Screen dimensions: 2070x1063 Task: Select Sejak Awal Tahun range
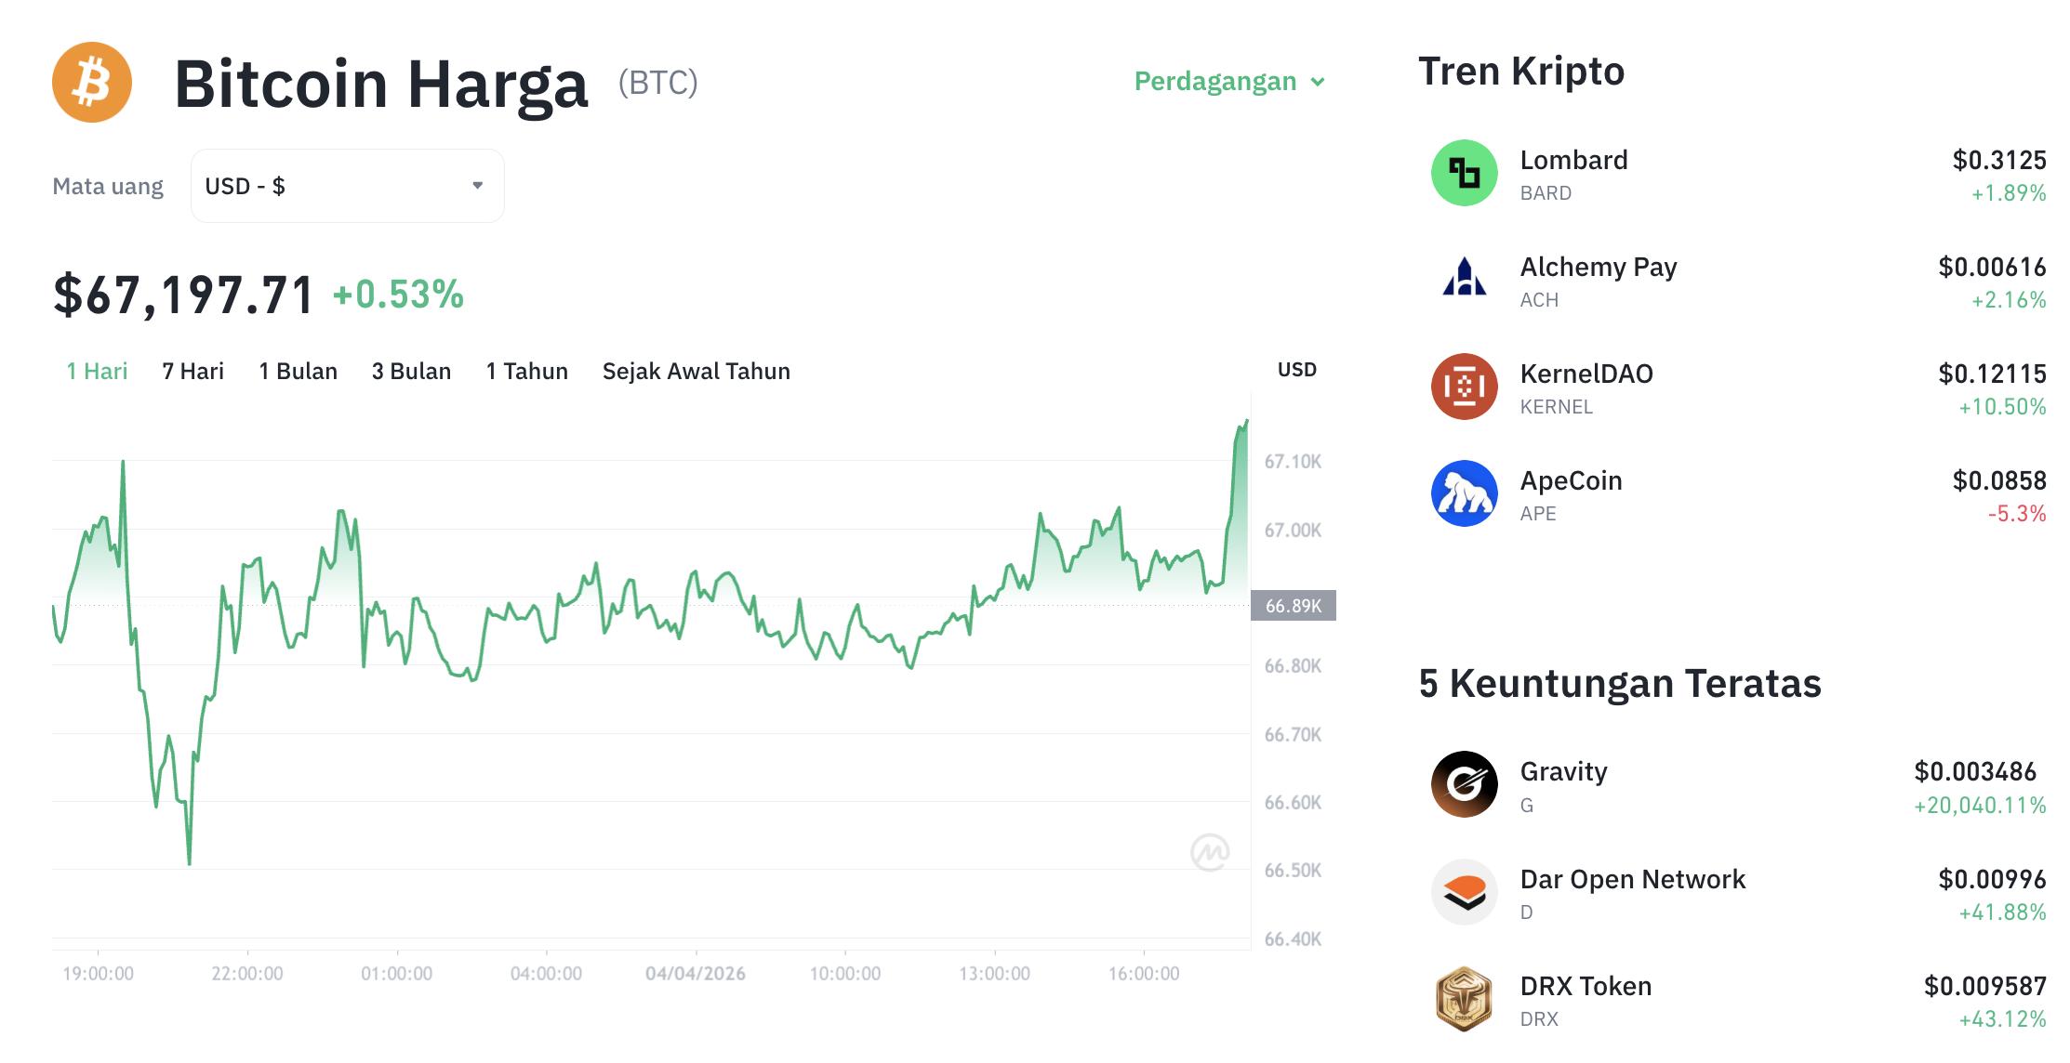[x=696, y=371]
